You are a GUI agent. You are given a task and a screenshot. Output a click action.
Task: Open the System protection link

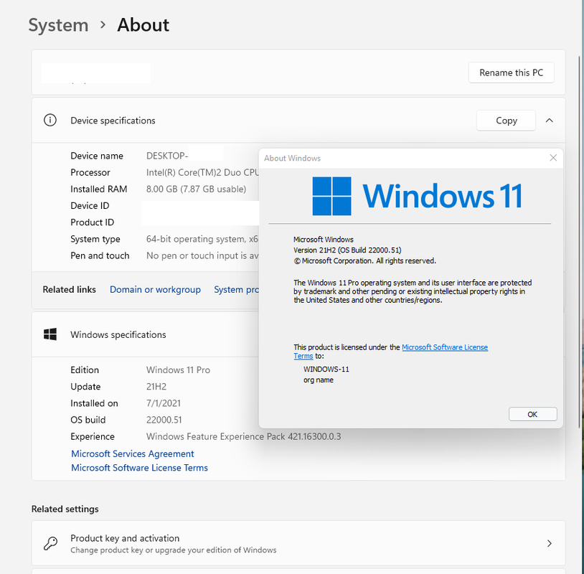point(236,289)
